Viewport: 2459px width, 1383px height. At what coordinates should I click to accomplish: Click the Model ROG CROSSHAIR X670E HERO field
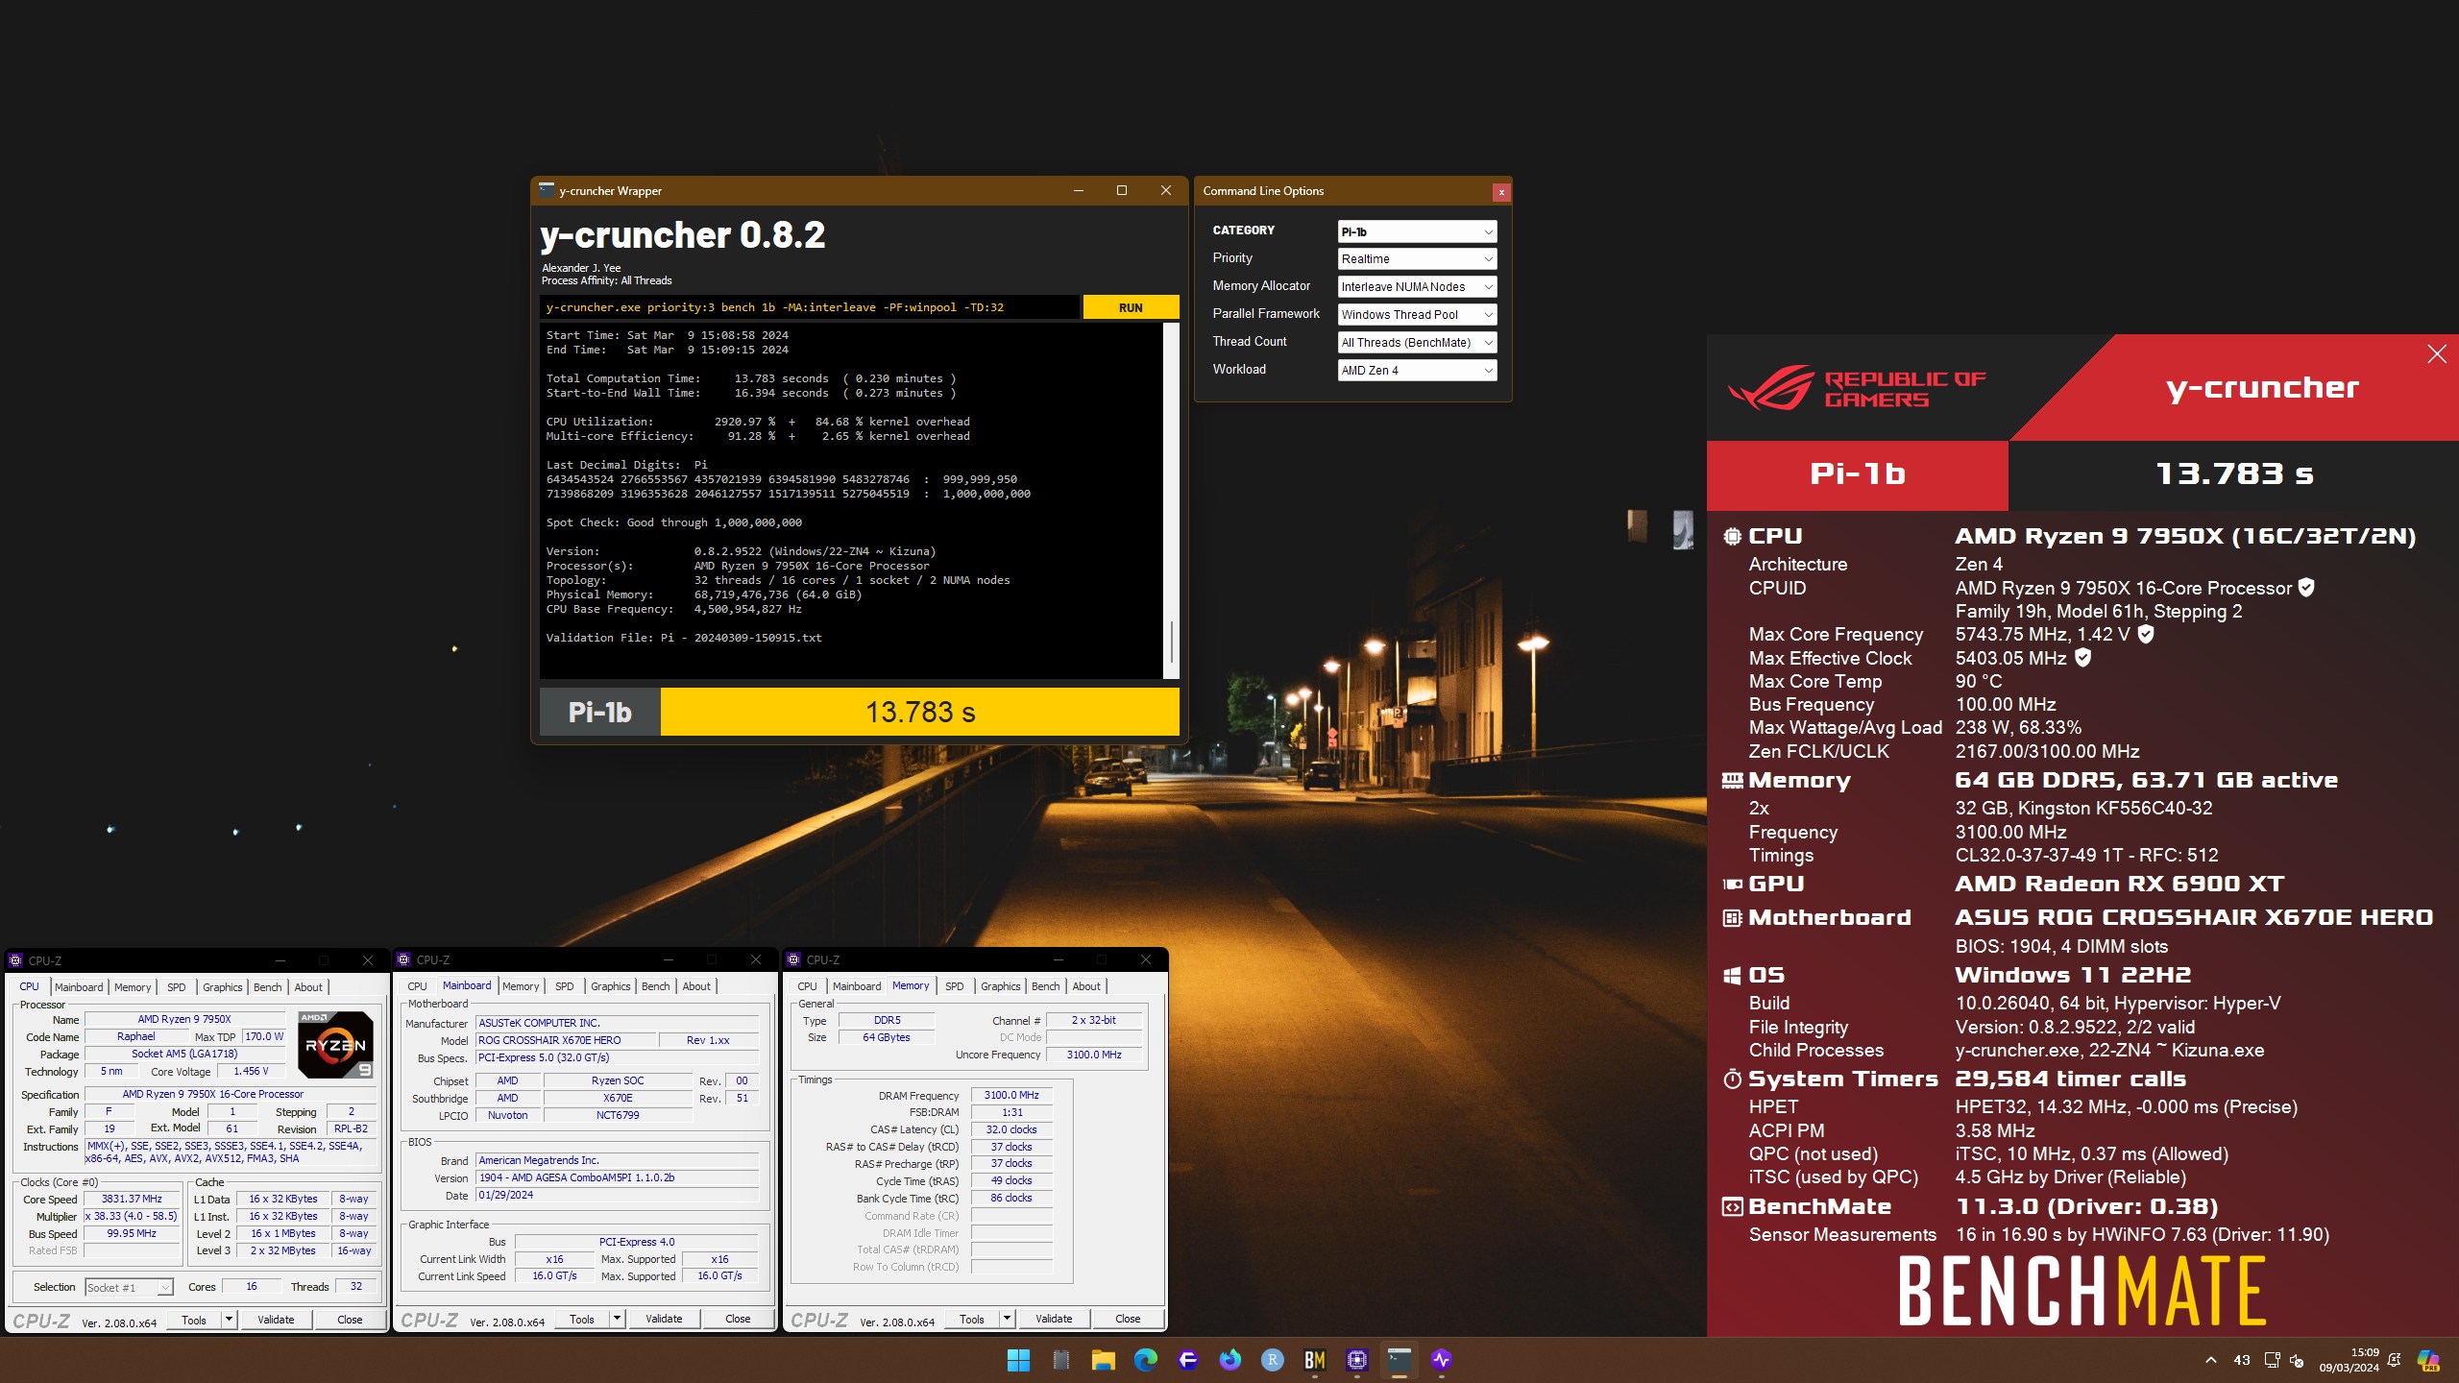tap(566, 1040)
